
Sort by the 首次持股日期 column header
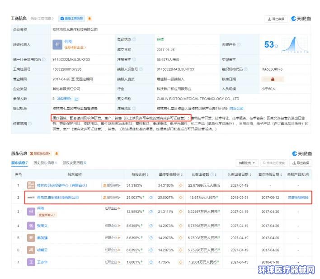coord(270,174)
